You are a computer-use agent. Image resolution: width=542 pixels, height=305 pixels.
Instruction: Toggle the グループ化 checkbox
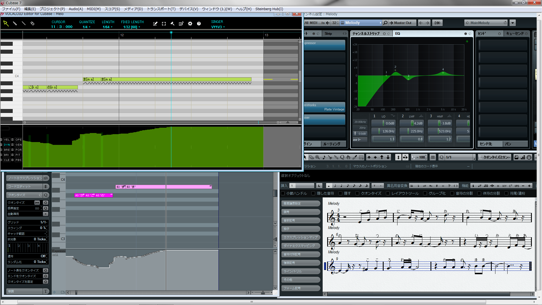click(x=425, y=193)
